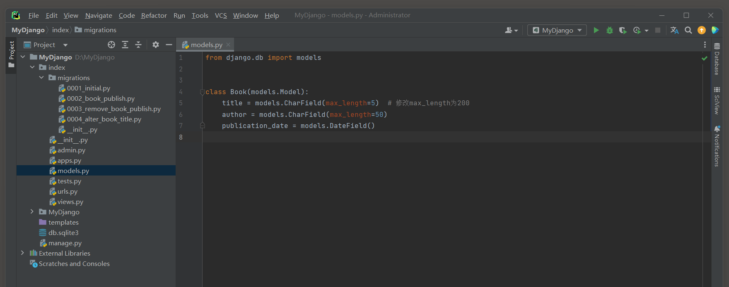Click the disabled Stop square icon
The image size is (729, 287).
(x=657, y=30)
